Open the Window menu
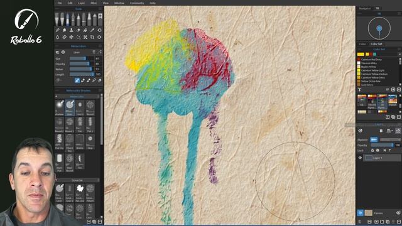 point(119,3)
